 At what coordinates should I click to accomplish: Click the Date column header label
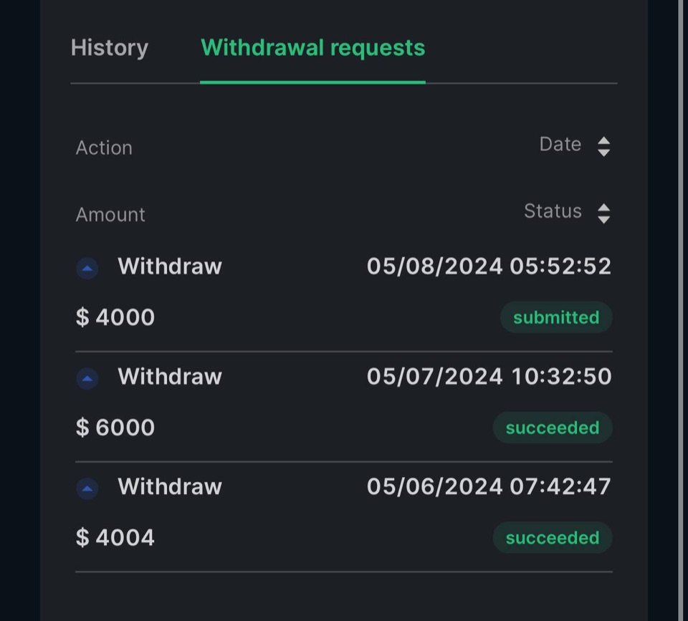[560, 144]
